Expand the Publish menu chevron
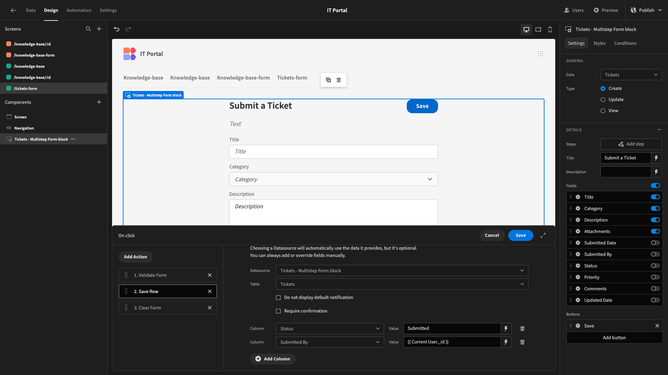Image resolution: width=668 pixels, height=375 pixels. click(660, 10)
